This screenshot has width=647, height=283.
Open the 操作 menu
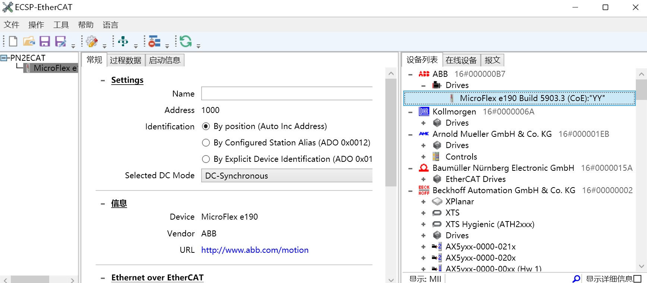pos(36,25)
